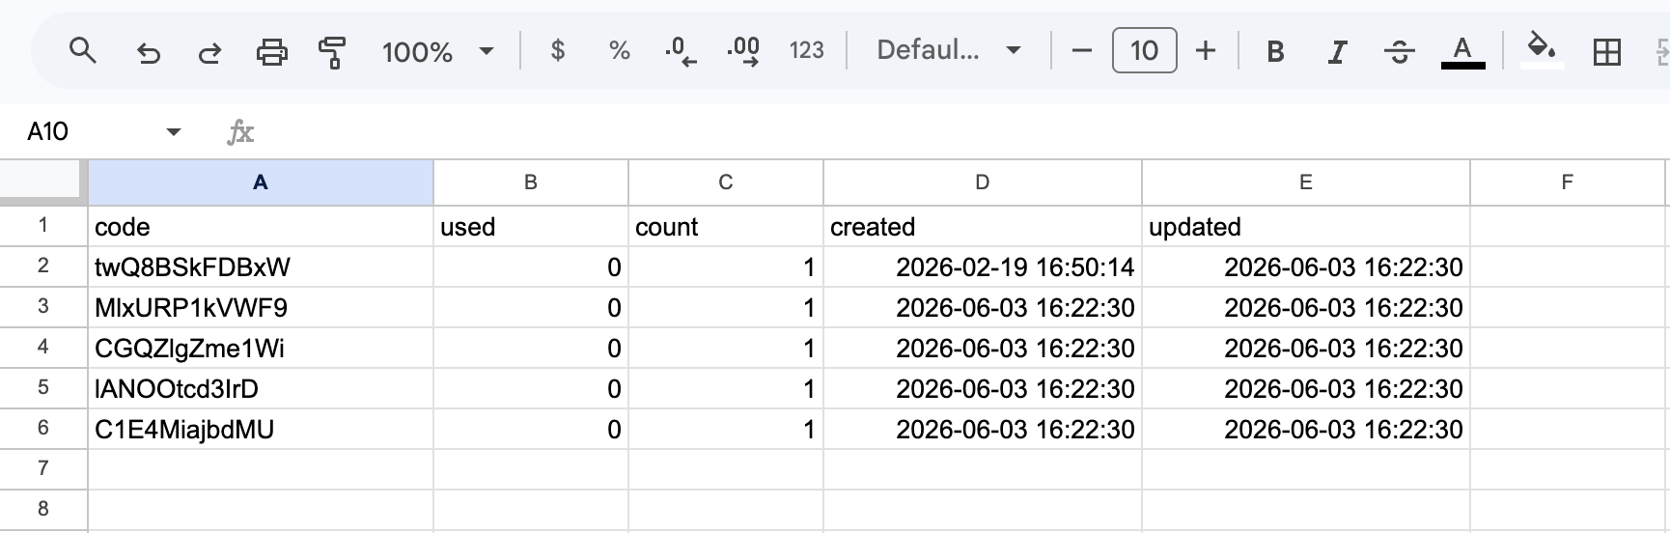Select the created timestamp in row 4
Image resolution: width=1670 pixels, height=533 pixels.
coord(983,348)
